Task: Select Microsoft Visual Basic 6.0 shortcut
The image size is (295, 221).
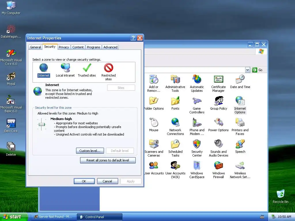Action: [11, 104]
